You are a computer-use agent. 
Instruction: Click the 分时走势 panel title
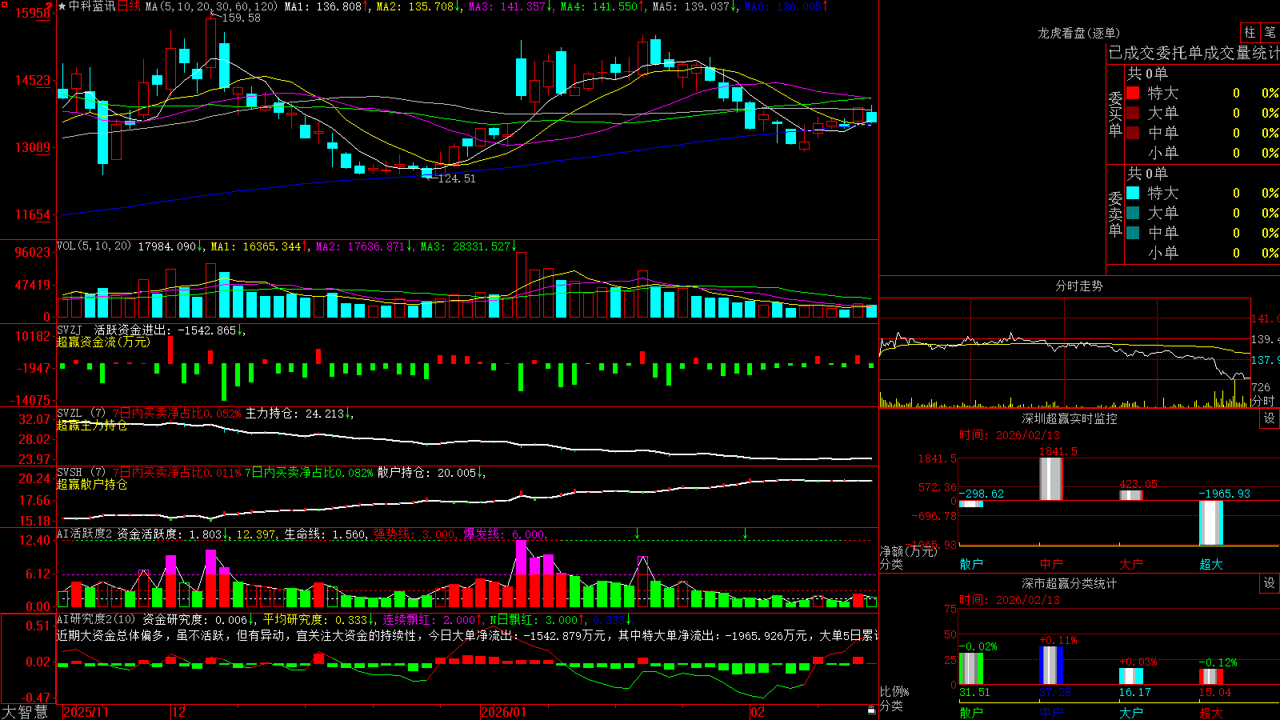click(1078, 286)
